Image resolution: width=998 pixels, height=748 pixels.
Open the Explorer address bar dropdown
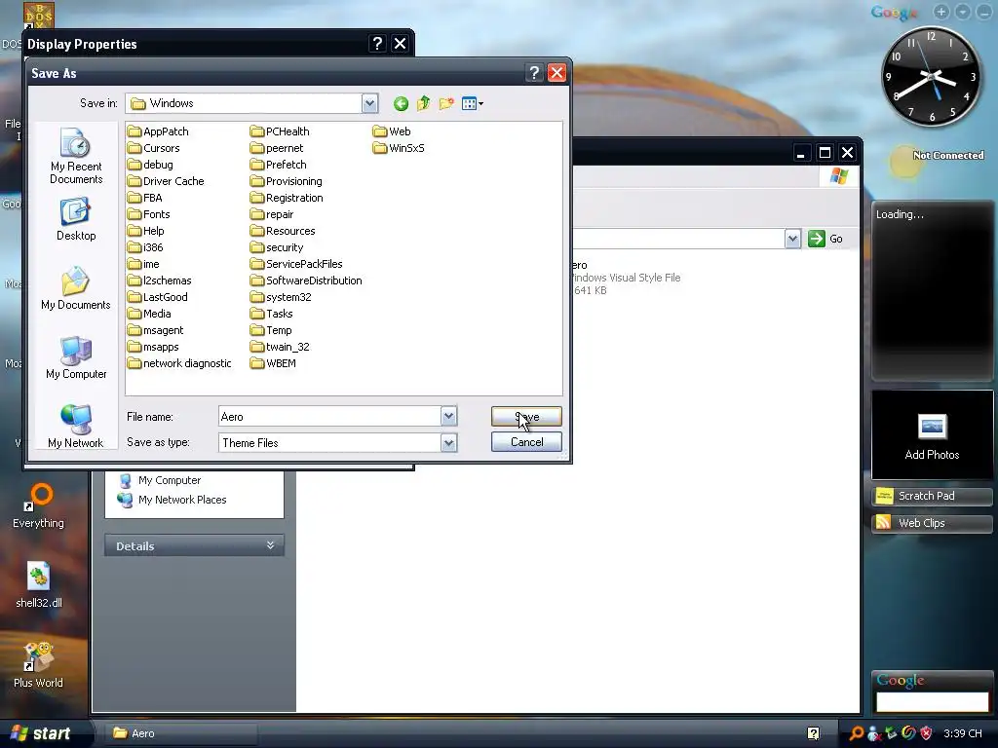pos(792,239)
